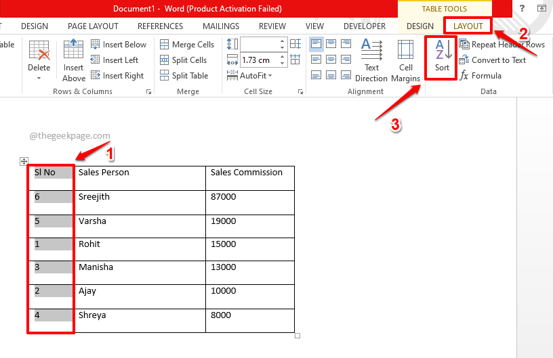
Task: Open the MAILINGS ribbon tab
Action: tap(220, 26)
